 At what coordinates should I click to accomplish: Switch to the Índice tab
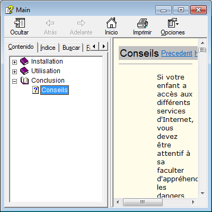(48, 48)
